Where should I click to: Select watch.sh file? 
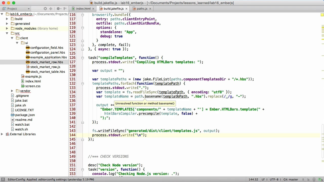[x=22, y=129]
